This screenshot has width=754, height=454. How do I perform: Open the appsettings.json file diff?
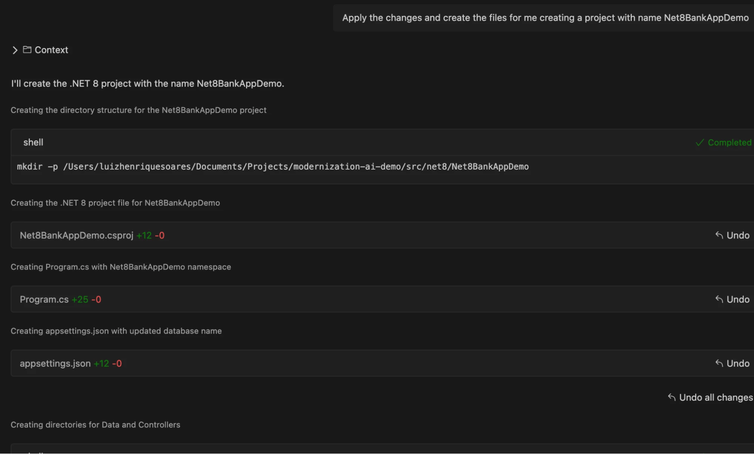[55, 364]
